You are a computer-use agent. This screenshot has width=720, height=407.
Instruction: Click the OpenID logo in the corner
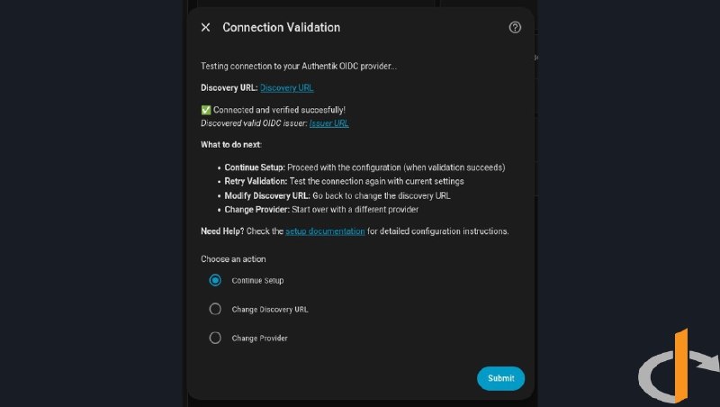pyautogui.click(x=679, y=366)
